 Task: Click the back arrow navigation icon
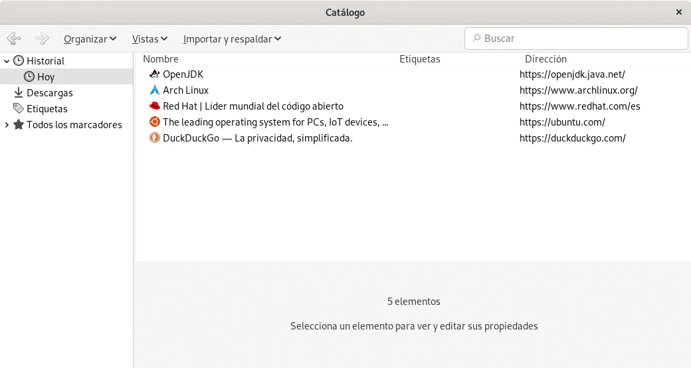[x=14, y=39]
